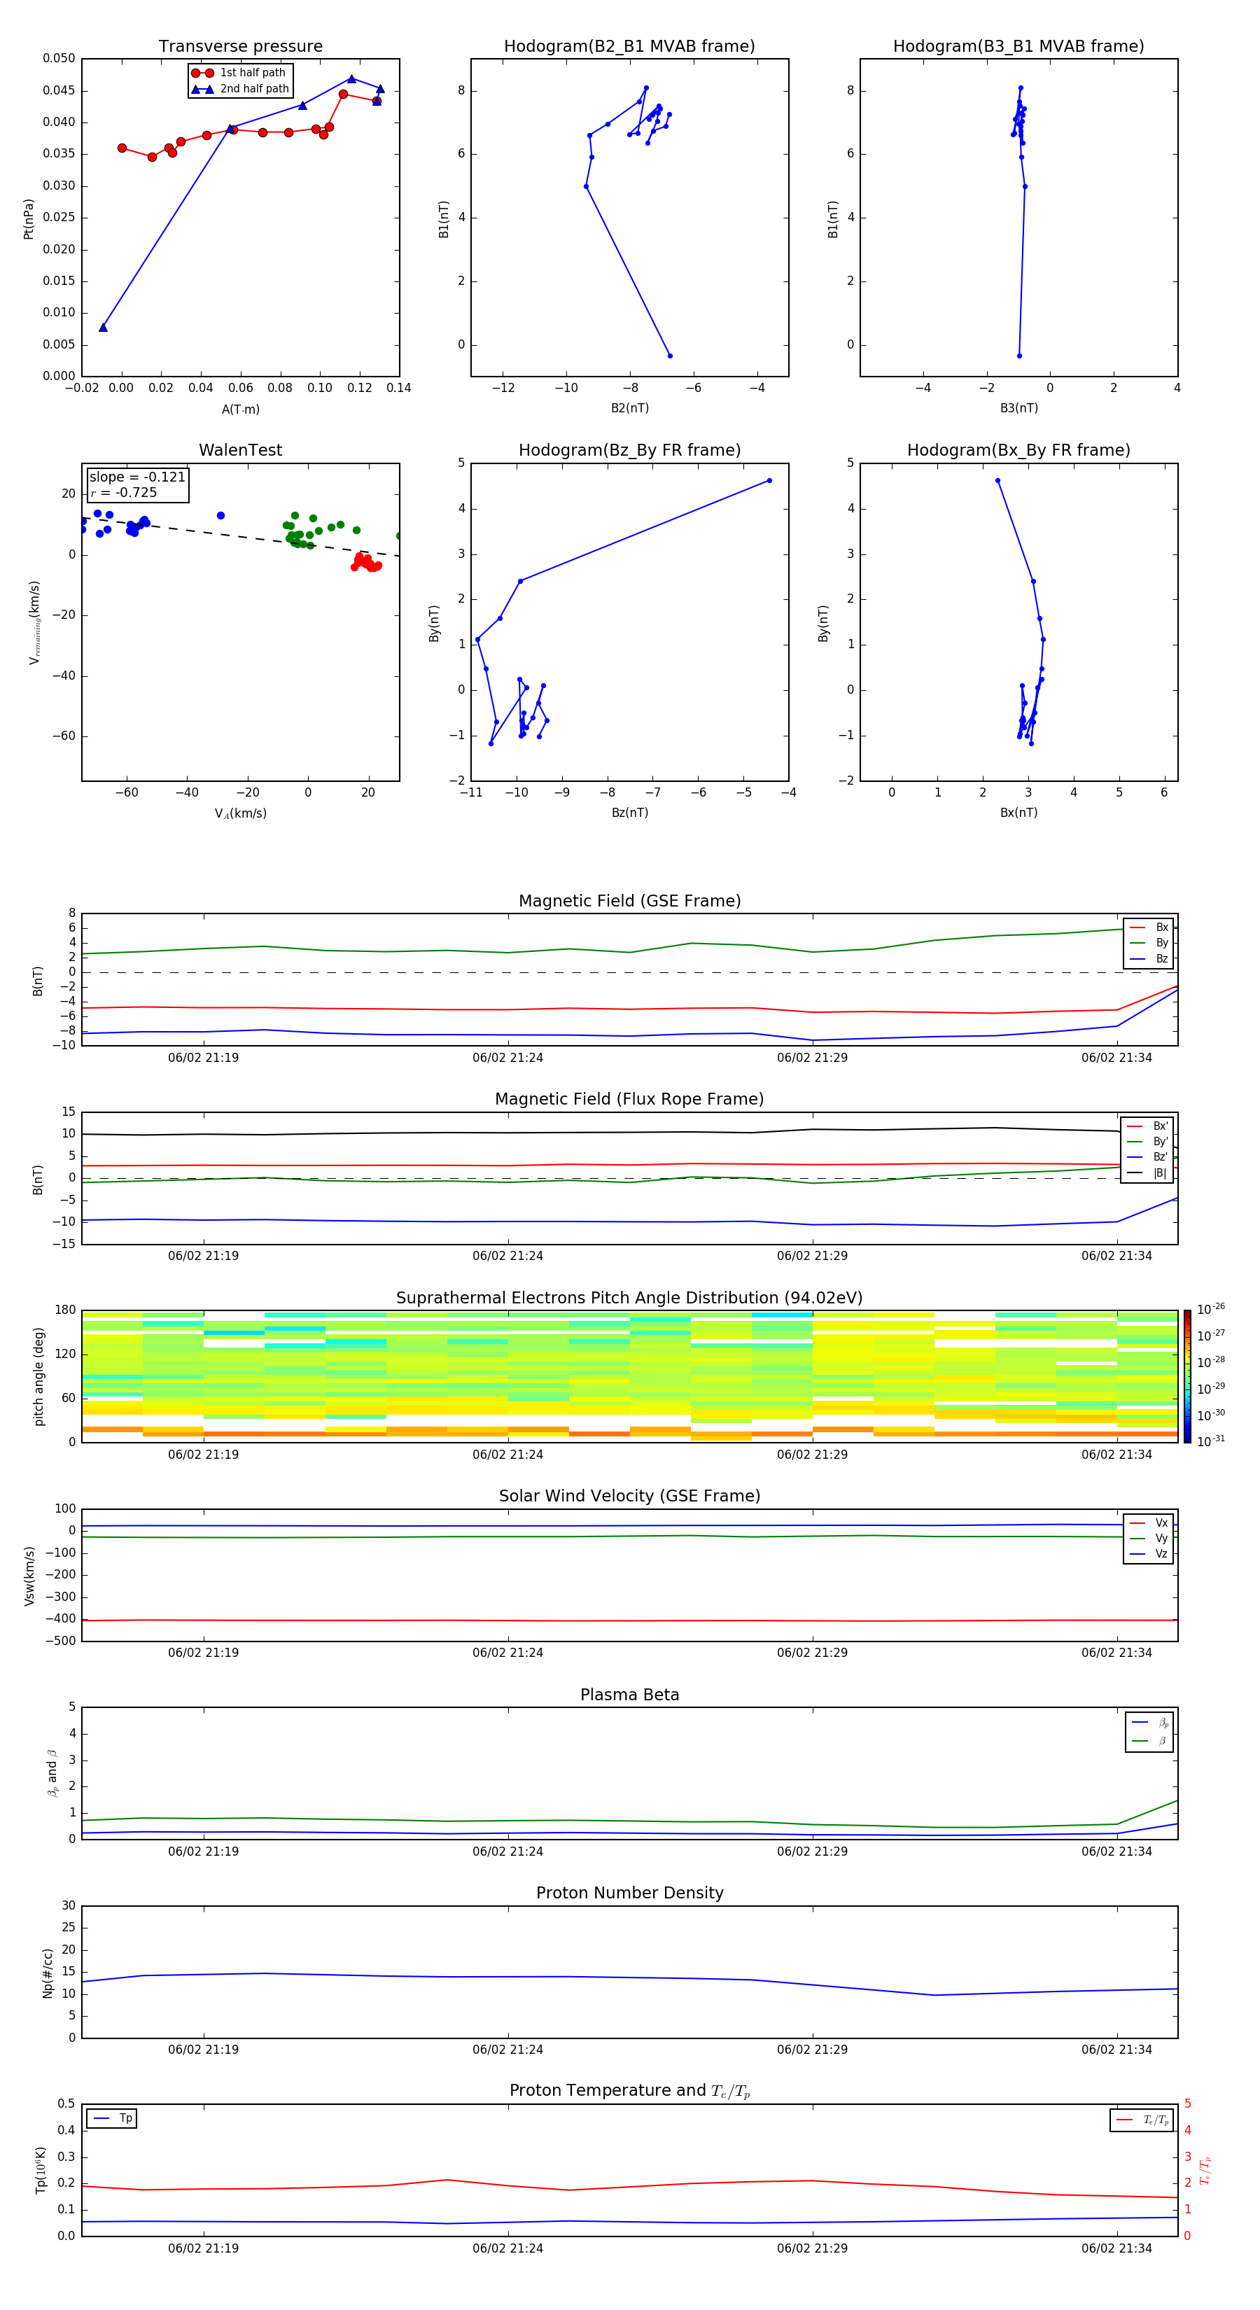Click the "|B|" entry in Flux Rope legend
This screenshot has width=1260, height=2310.
[1148, 1174]
